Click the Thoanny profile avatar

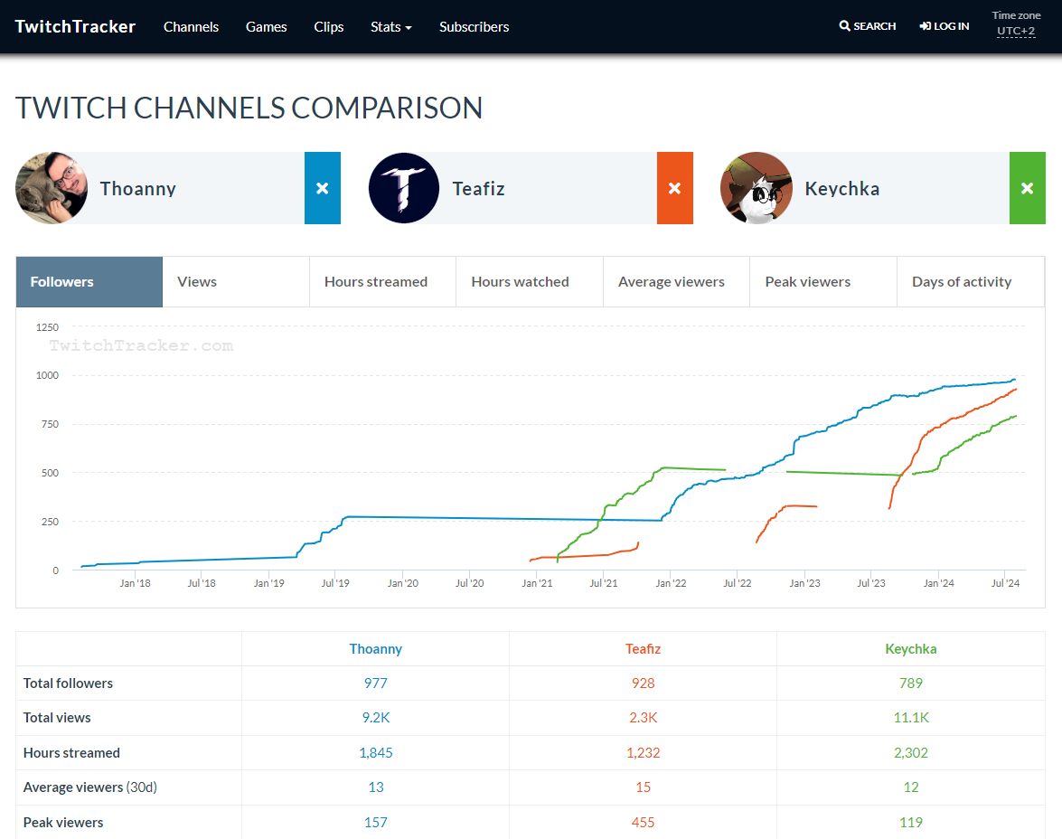click(x=52, y=188)
